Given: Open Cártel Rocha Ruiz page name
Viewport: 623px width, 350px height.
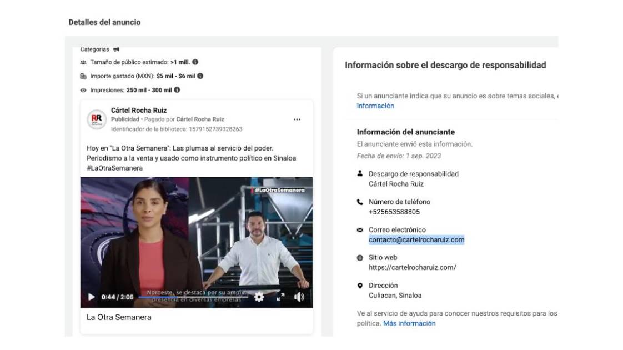Looking at the screenshot, I should pyautogui.click(x=139, y=111).
